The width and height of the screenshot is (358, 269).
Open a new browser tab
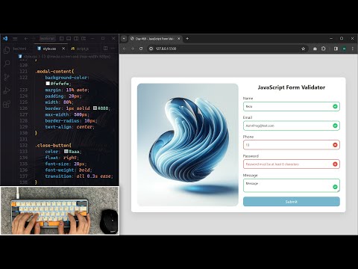point(187,39)
